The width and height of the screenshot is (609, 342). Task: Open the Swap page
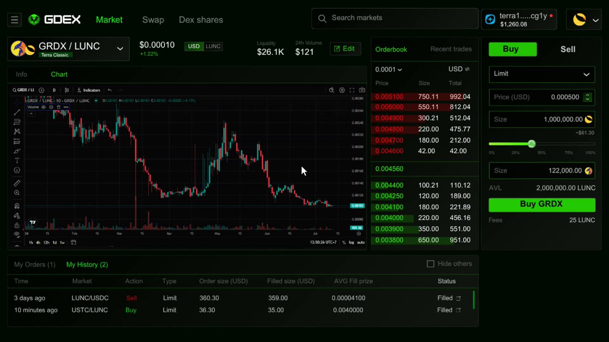tap(153, 20)
